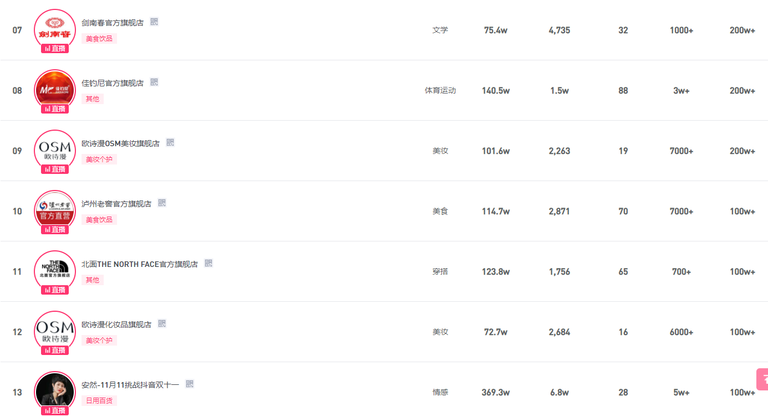The width and height of the screenshot is (768, 417).
Task: Click the 佳钓尼 store avatar
Action: tap(54, 89)
